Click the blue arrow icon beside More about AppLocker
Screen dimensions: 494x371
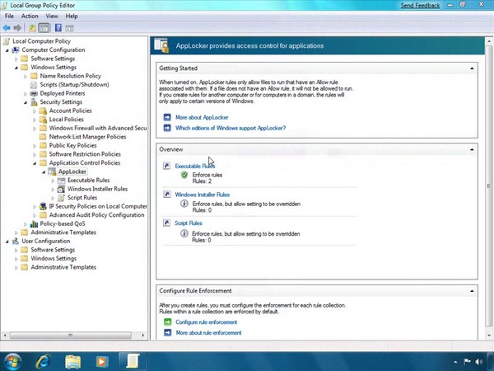pos(167,117)
